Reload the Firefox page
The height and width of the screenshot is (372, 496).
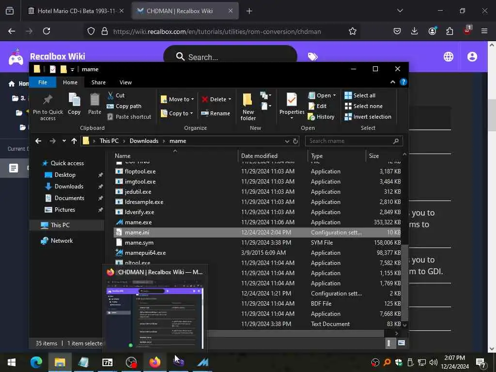click(x=46, y=31)
